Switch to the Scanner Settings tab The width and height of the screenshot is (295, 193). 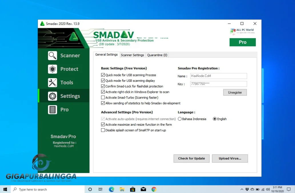pos(132,55)
